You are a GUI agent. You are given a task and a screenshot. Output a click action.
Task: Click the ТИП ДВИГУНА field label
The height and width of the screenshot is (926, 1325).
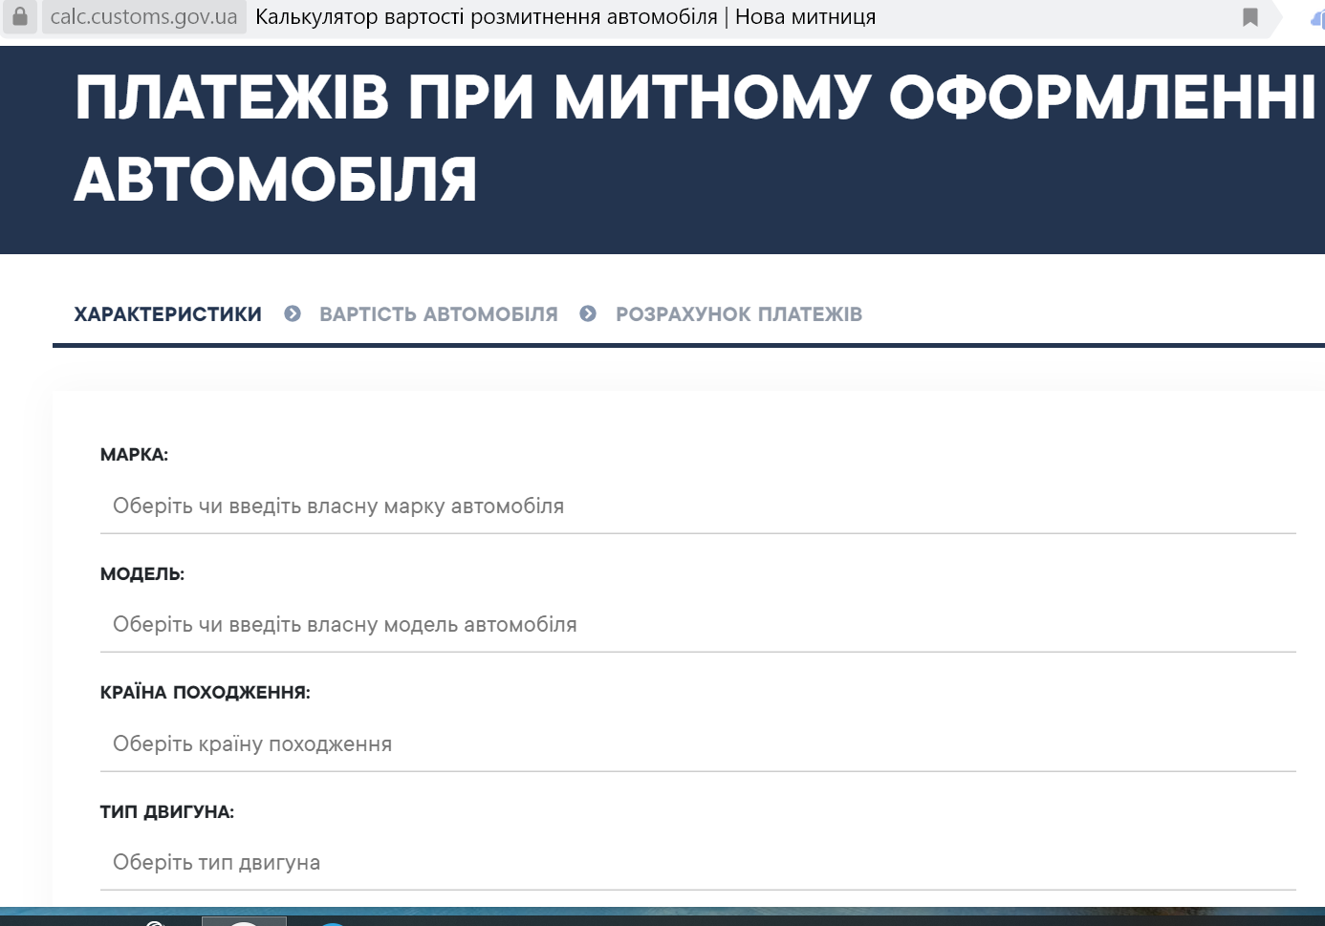tap(166, 812)
